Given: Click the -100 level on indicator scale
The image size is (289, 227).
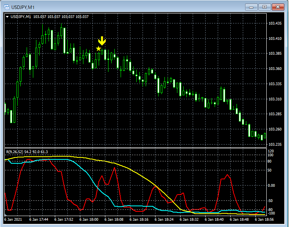Looking at the screenshot, I should (271, 213).
